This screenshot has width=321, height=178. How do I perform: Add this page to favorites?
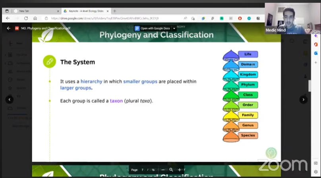click(x=193, y=18)
